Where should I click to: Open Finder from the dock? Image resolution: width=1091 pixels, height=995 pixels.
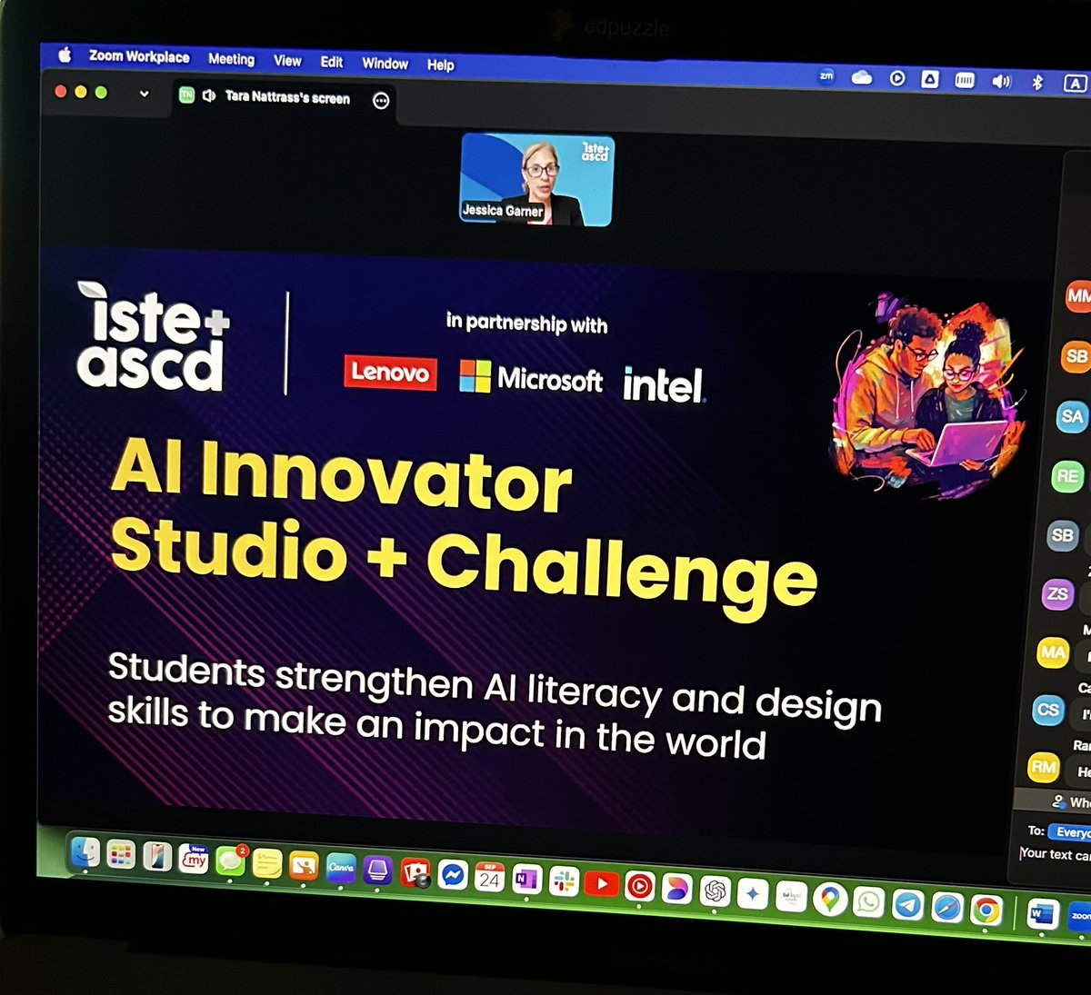tap(85, 852)
